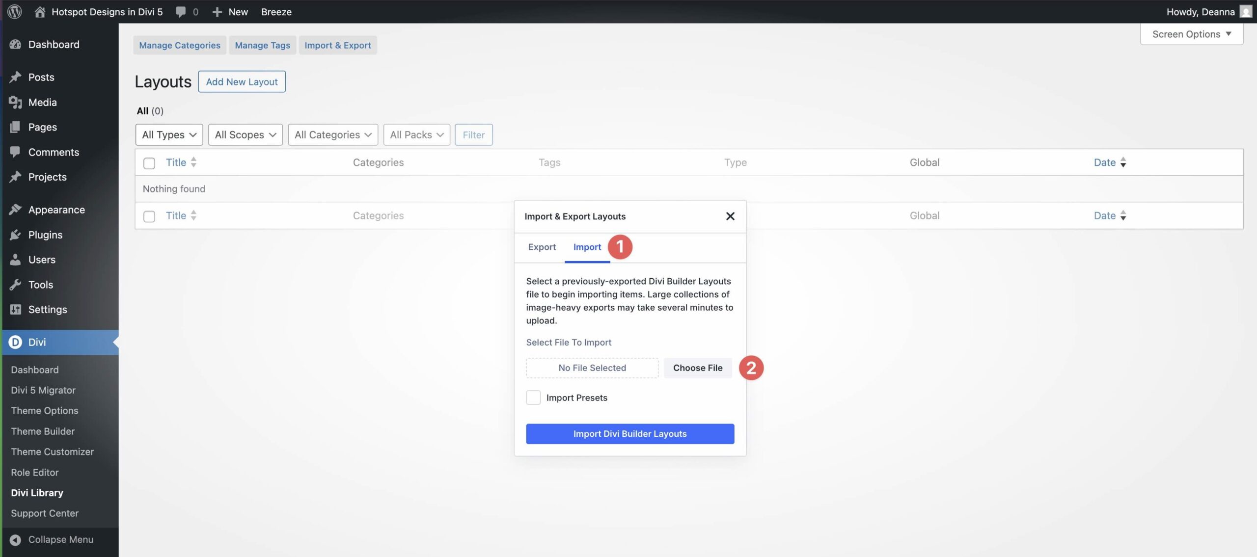Open the All Scopes dropdown
The image size is (1257, 557).
click(x=245, y=134)
